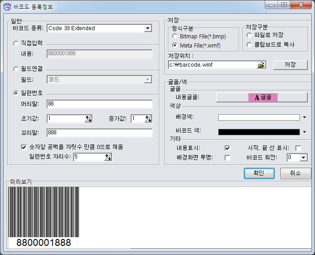Click the barcode preview image

point(43,212)
